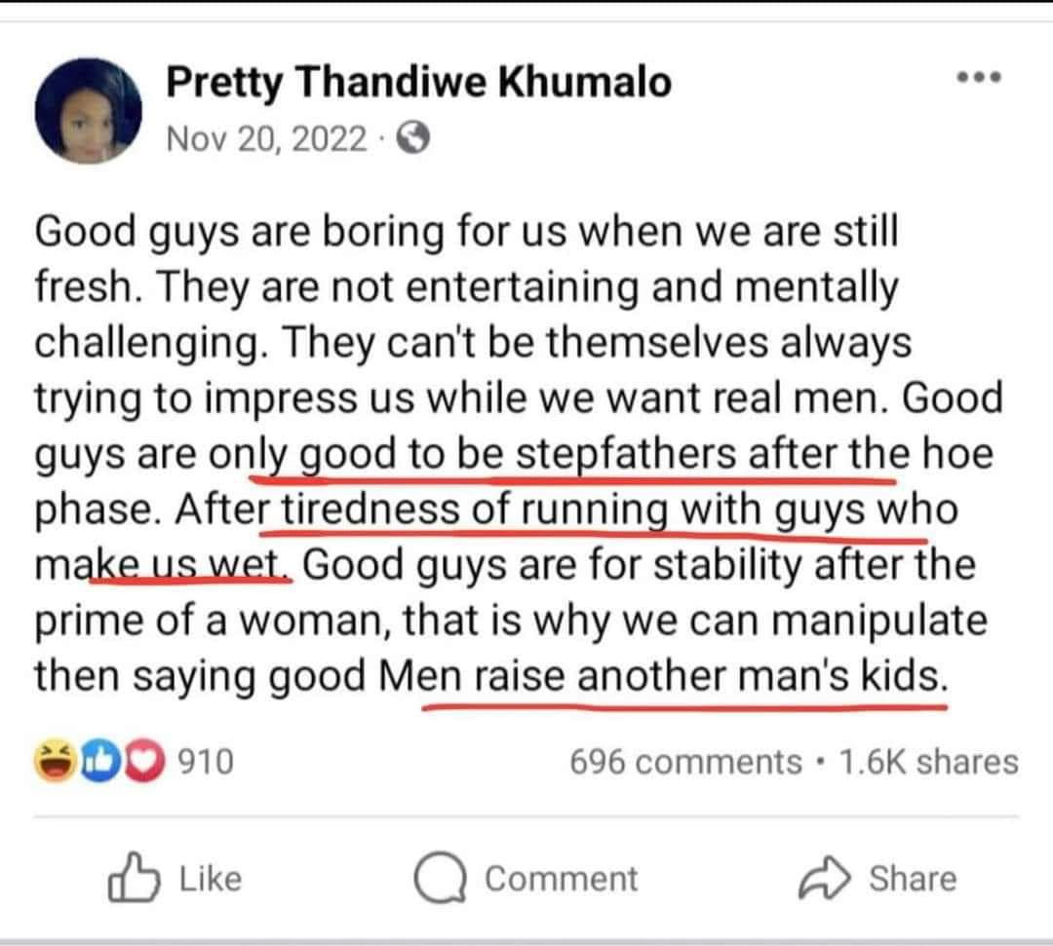Click the Like button label
This screenshot has height=946, width=1053.
[211, 879]
